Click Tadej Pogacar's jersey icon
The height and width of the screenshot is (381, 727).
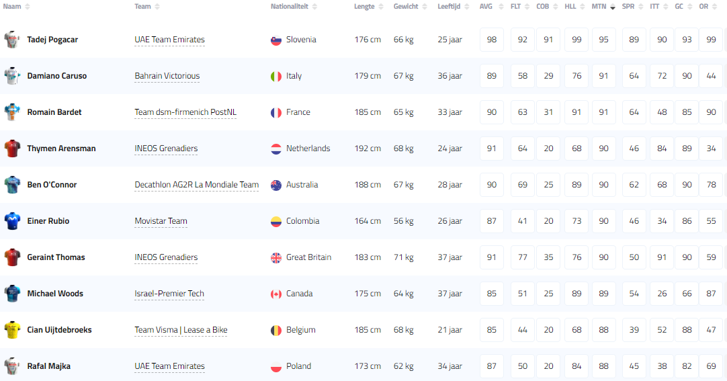[12, 40]
